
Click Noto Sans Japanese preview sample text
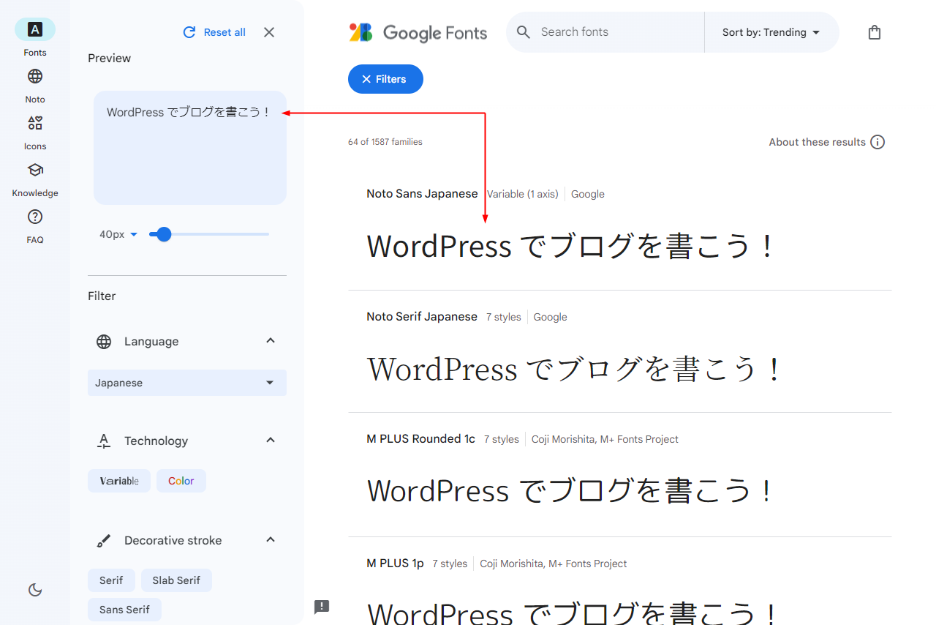[x=570, y=246]
